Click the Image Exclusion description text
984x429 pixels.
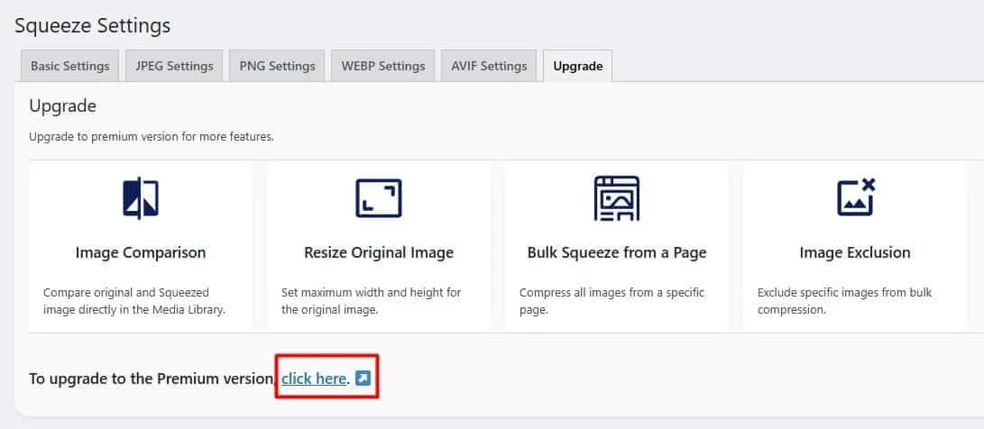pos(844,301)
